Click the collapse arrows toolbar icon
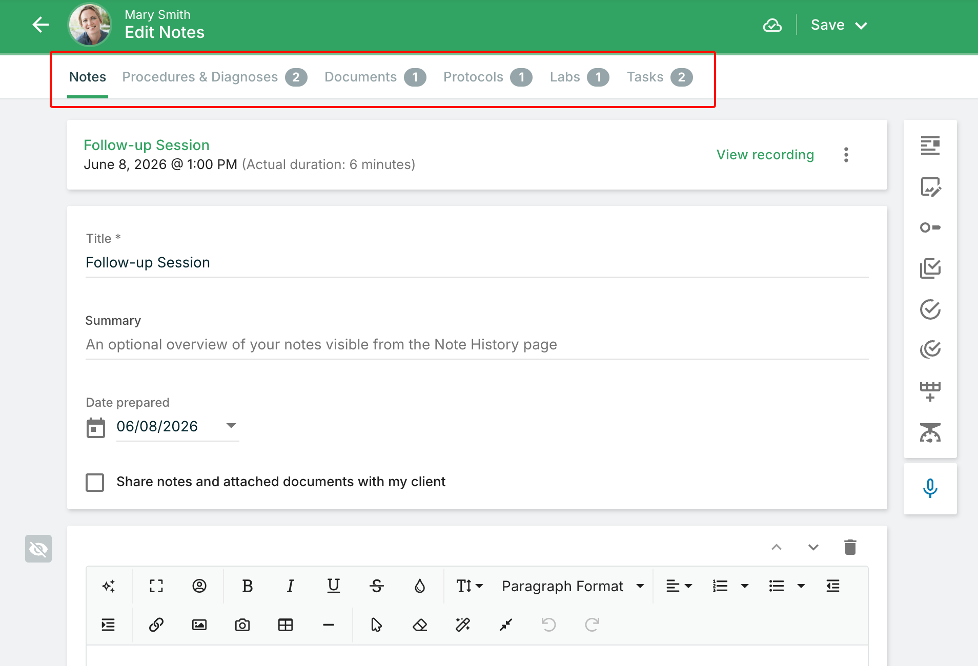 pos(506,625)
